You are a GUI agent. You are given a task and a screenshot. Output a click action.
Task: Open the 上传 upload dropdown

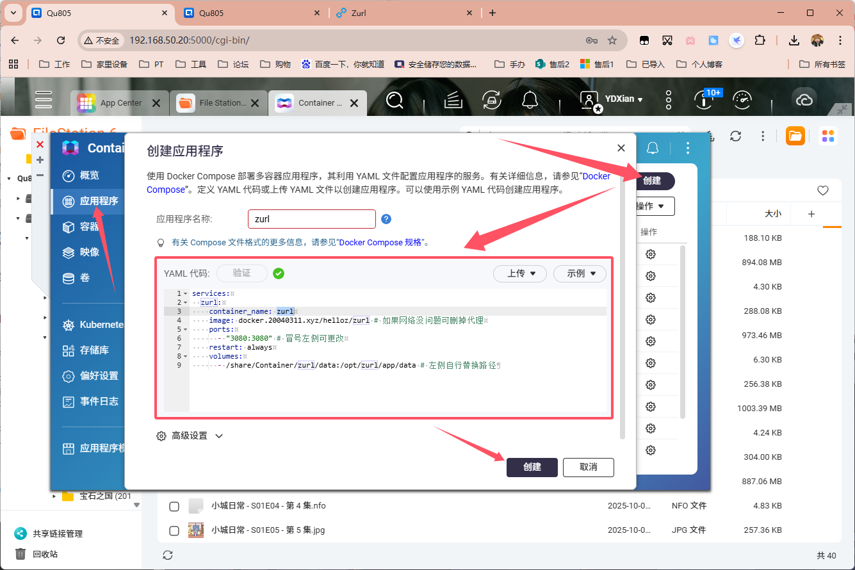click(x=519, y=273)
